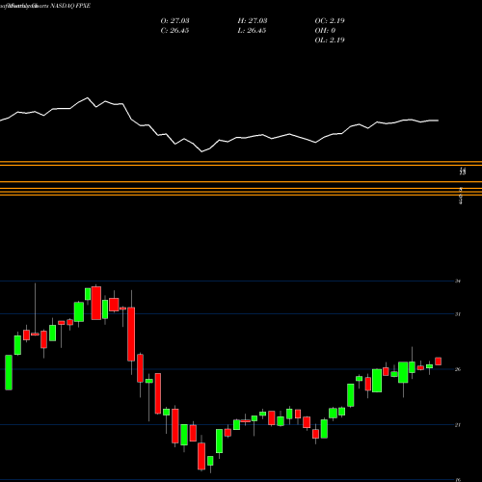Screen dimensions: 482x482
Task: Click the OH: 0 reading
Action: click(325, 31)
